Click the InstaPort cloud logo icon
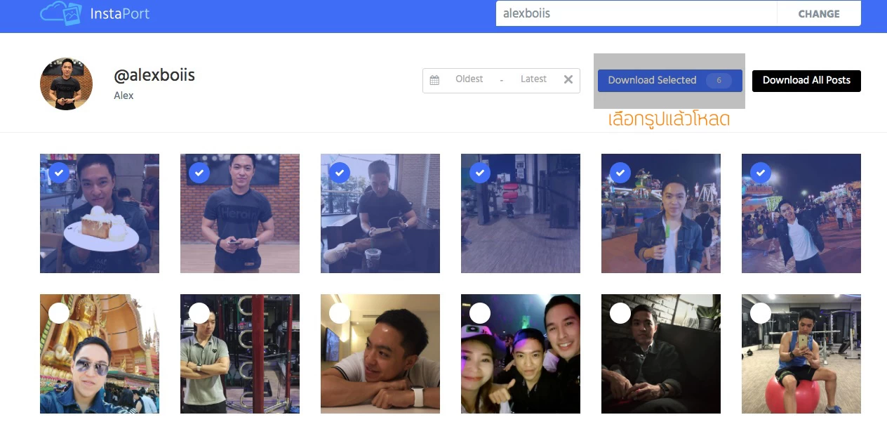The width and height of the screenshot is (887, 429). click(x=62, y=13)
